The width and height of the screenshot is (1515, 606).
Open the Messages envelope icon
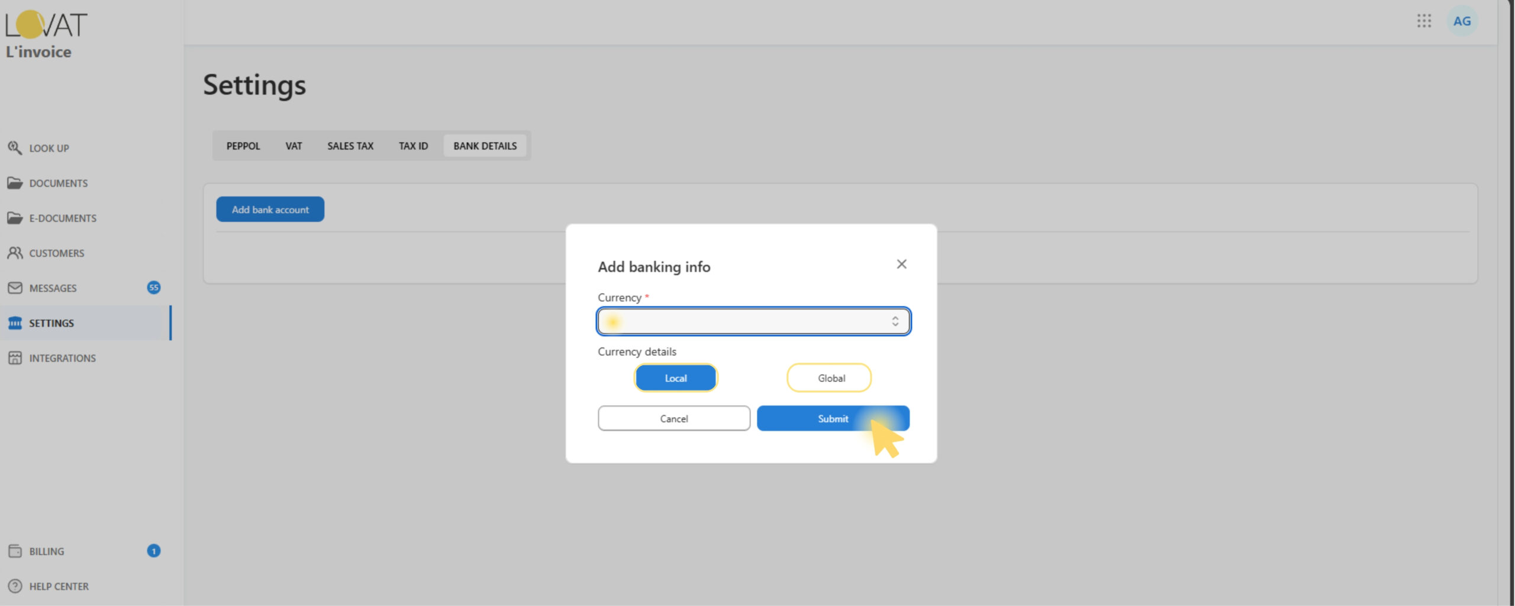coord(15,288)
